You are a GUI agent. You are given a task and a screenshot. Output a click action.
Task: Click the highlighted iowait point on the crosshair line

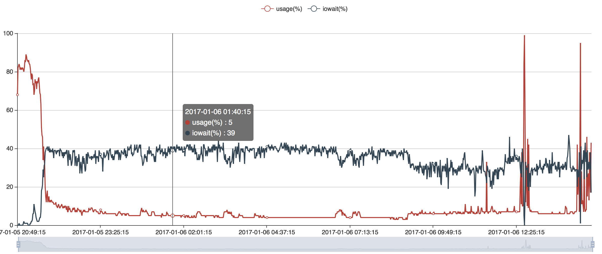(x=173, y=150)
